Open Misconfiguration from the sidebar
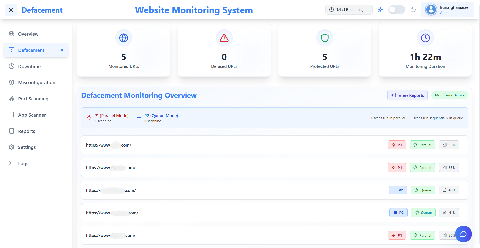The width and height of the screenshot is (480, 248). click(x=37, y=83)
